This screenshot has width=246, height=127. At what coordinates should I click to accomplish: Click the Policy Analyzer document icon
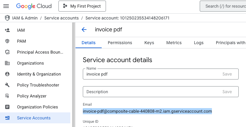pyautogui.click(x=7, y=96)
